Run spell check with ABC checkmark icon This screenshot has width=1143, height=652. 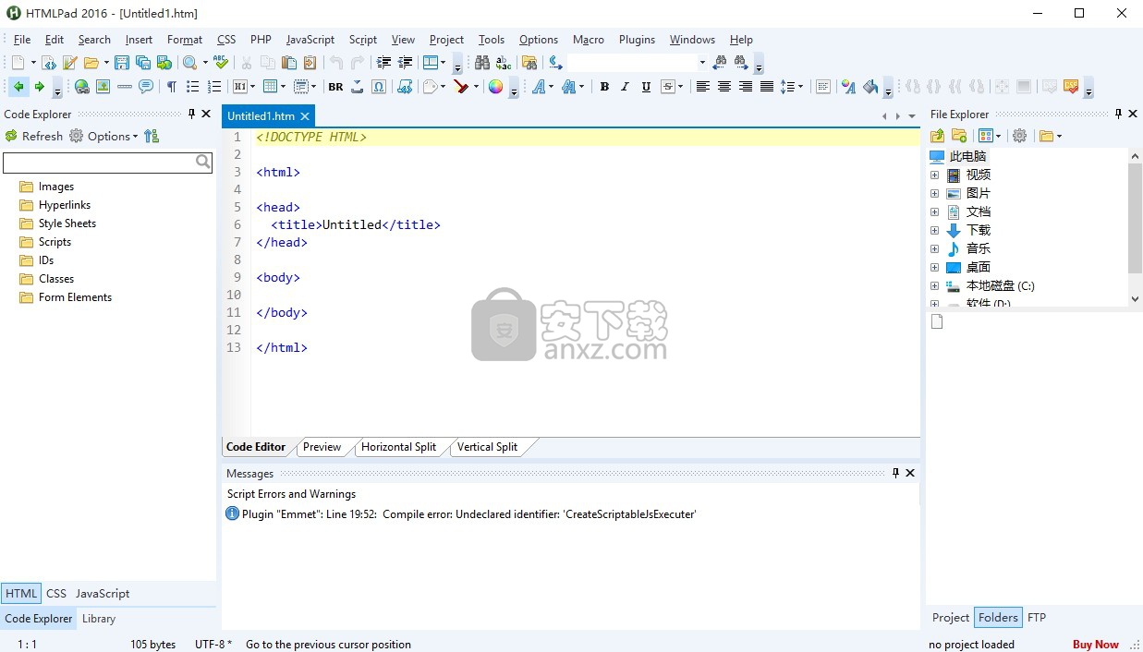(x=221, y=63)
